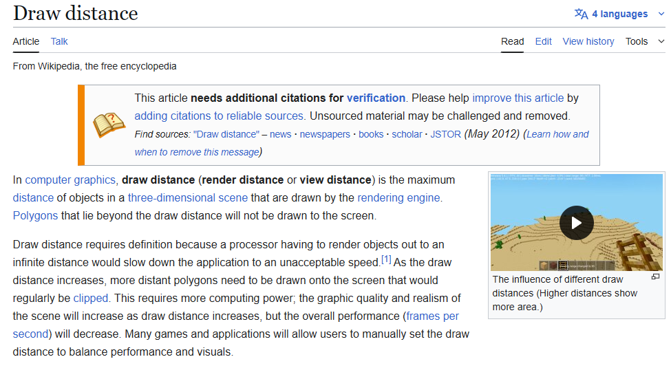Click the Draw distance page title
The image size is (671, 368).
pyautogui.click(x=75, y=13)
